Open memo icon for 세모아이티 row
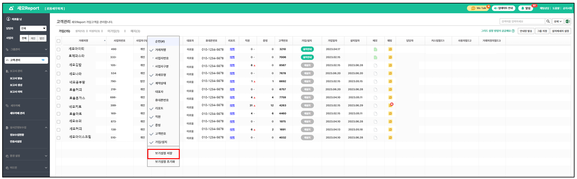The width and height of the screenshot is (577, 179). (x=375, y=49)
